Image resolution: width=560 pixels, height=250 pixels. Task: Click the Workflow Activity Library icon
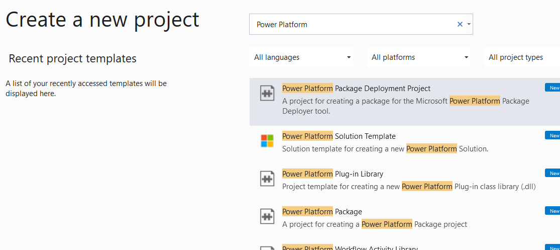tap(267, 247)
